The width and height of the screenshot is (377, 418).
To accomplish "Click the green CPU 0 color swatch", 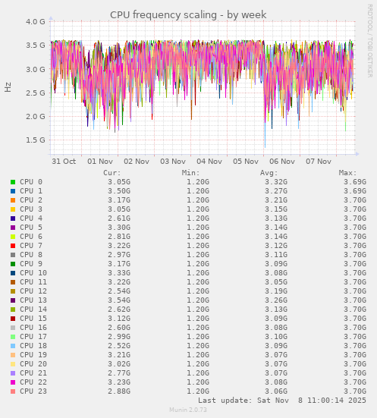I will [x=13, y=182].
